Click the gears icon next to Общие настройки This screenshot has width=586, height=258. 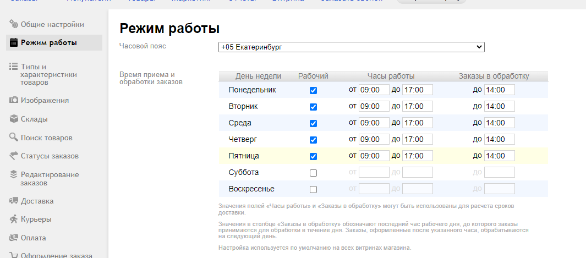coord(14,24)
